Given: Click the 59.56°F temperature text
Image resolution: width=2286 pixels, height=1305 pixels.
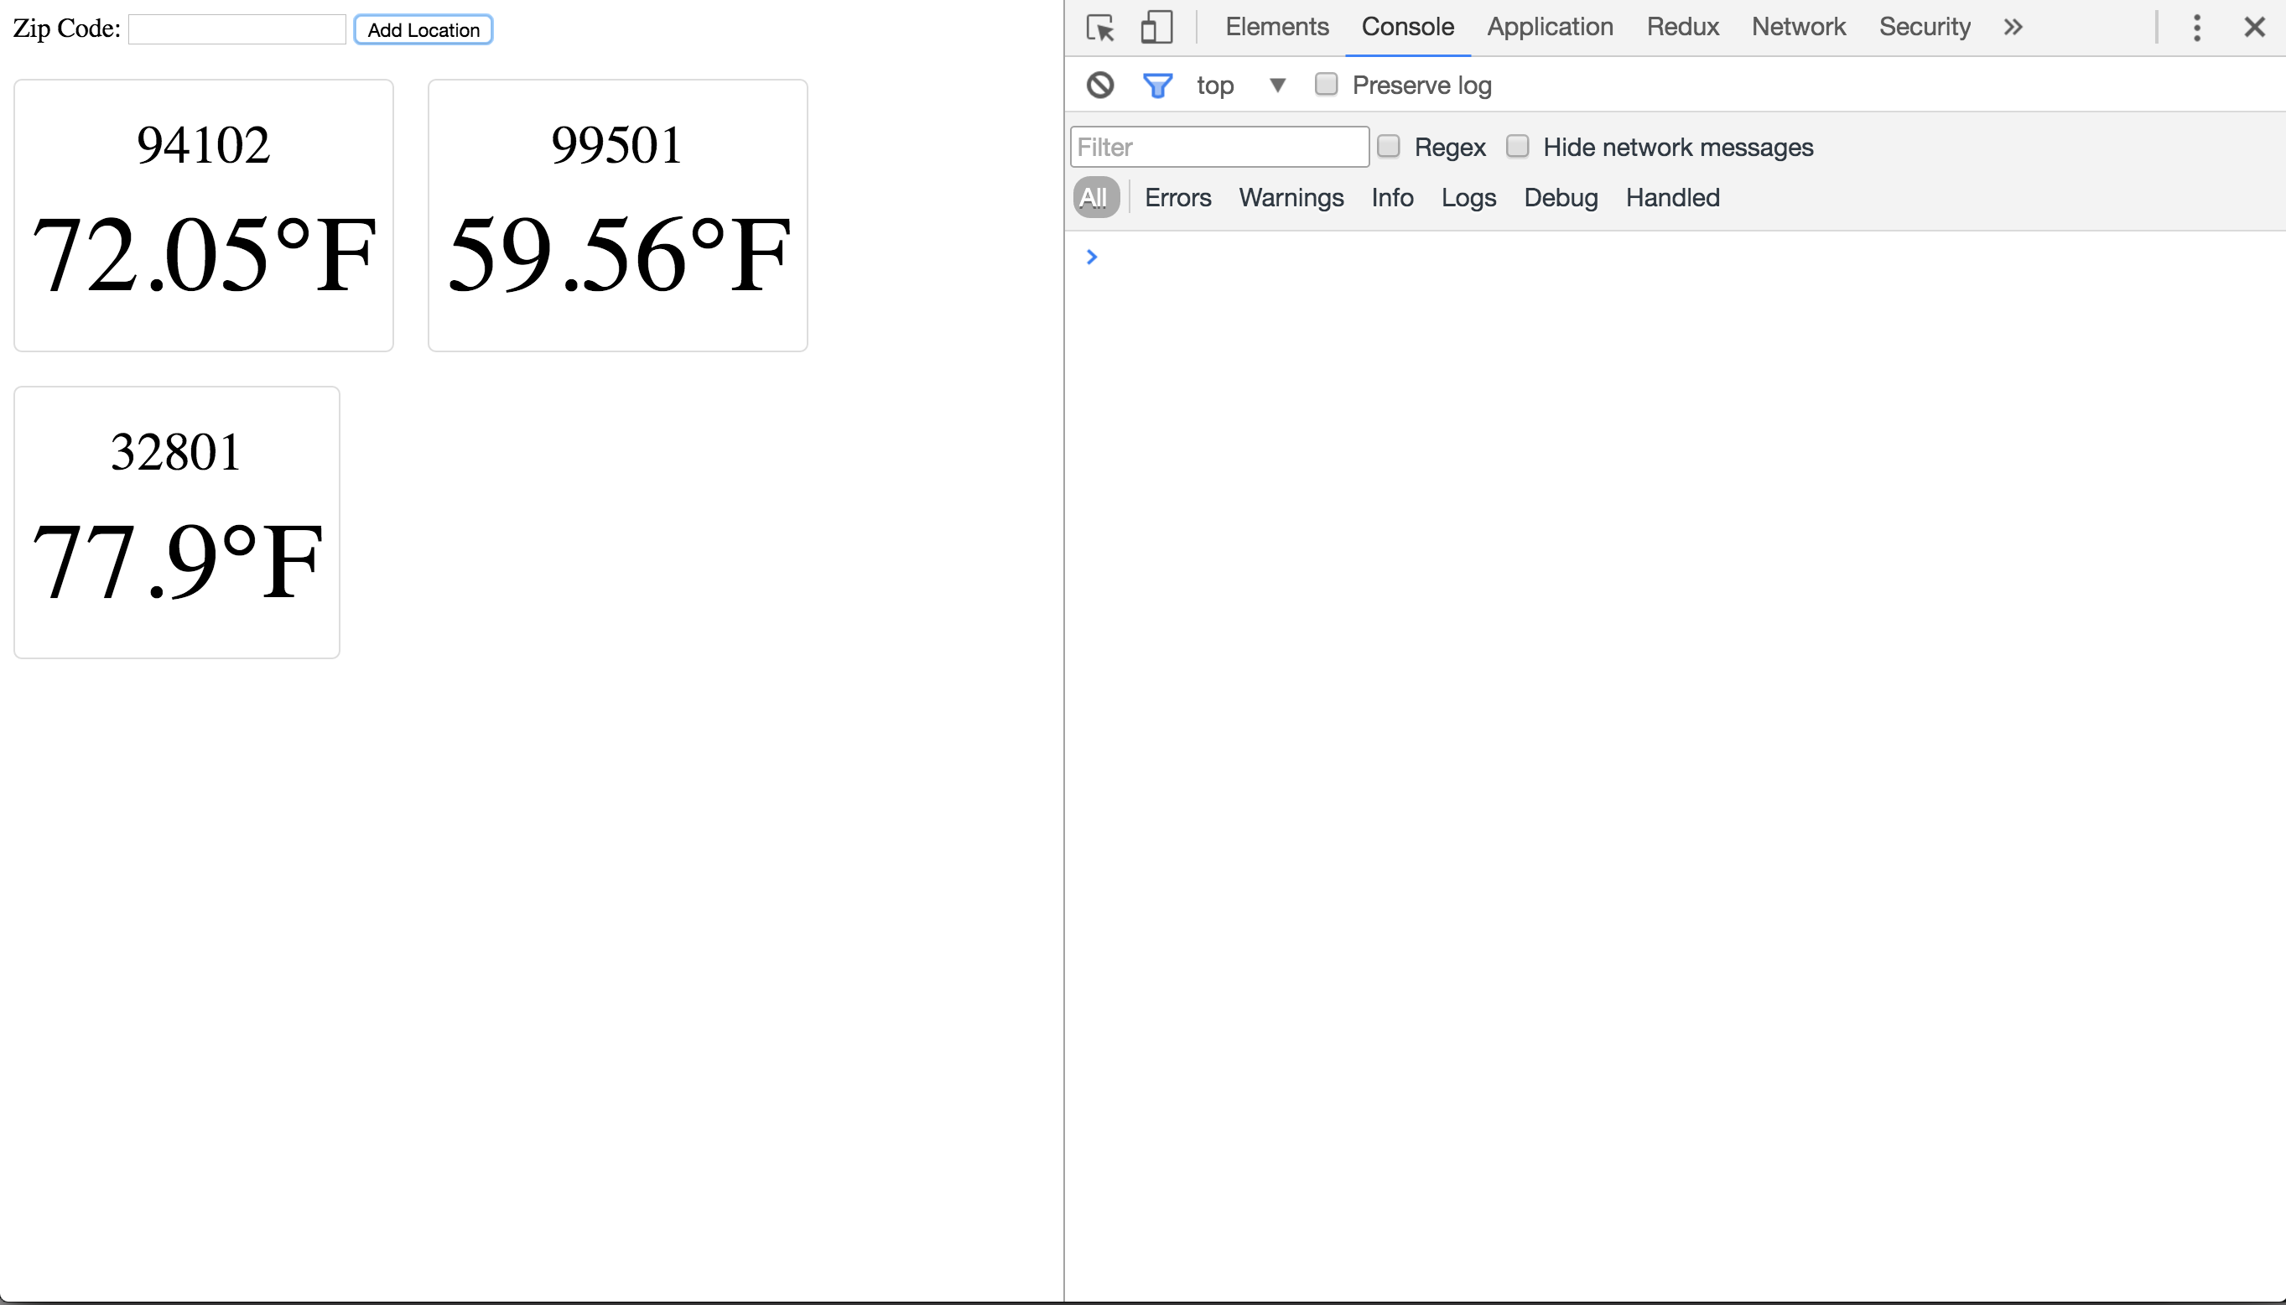Looking at the screenshot, I should (x=618, y=256).
